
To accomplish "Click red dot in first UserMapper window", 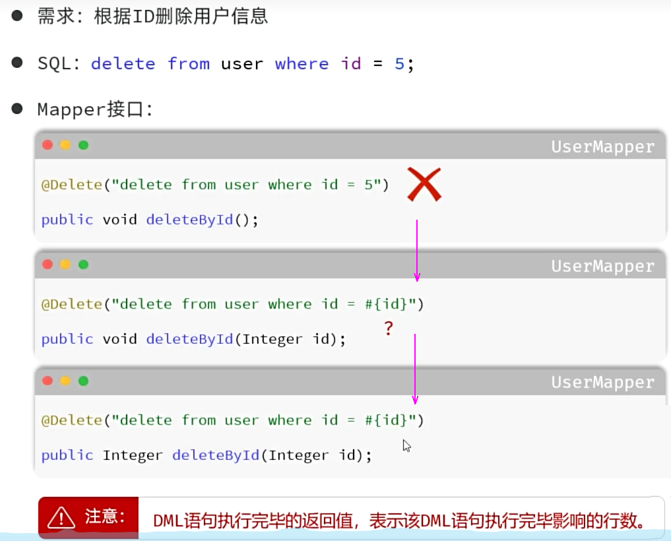I will point(47,145).
